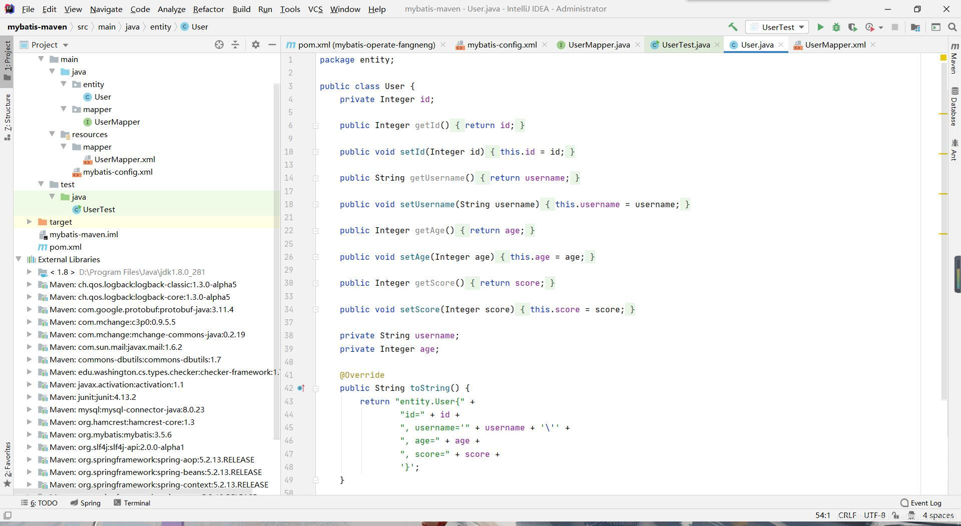The width and height of the screenshot is (961, 526).
Task: Click the locate-in-project target icon
Action: (219, 45)
